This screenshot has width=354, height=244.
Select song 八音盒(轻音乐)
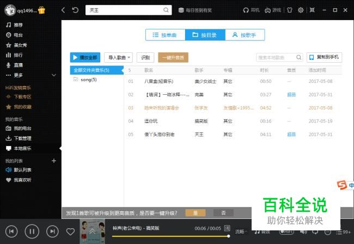coord(158,81)
